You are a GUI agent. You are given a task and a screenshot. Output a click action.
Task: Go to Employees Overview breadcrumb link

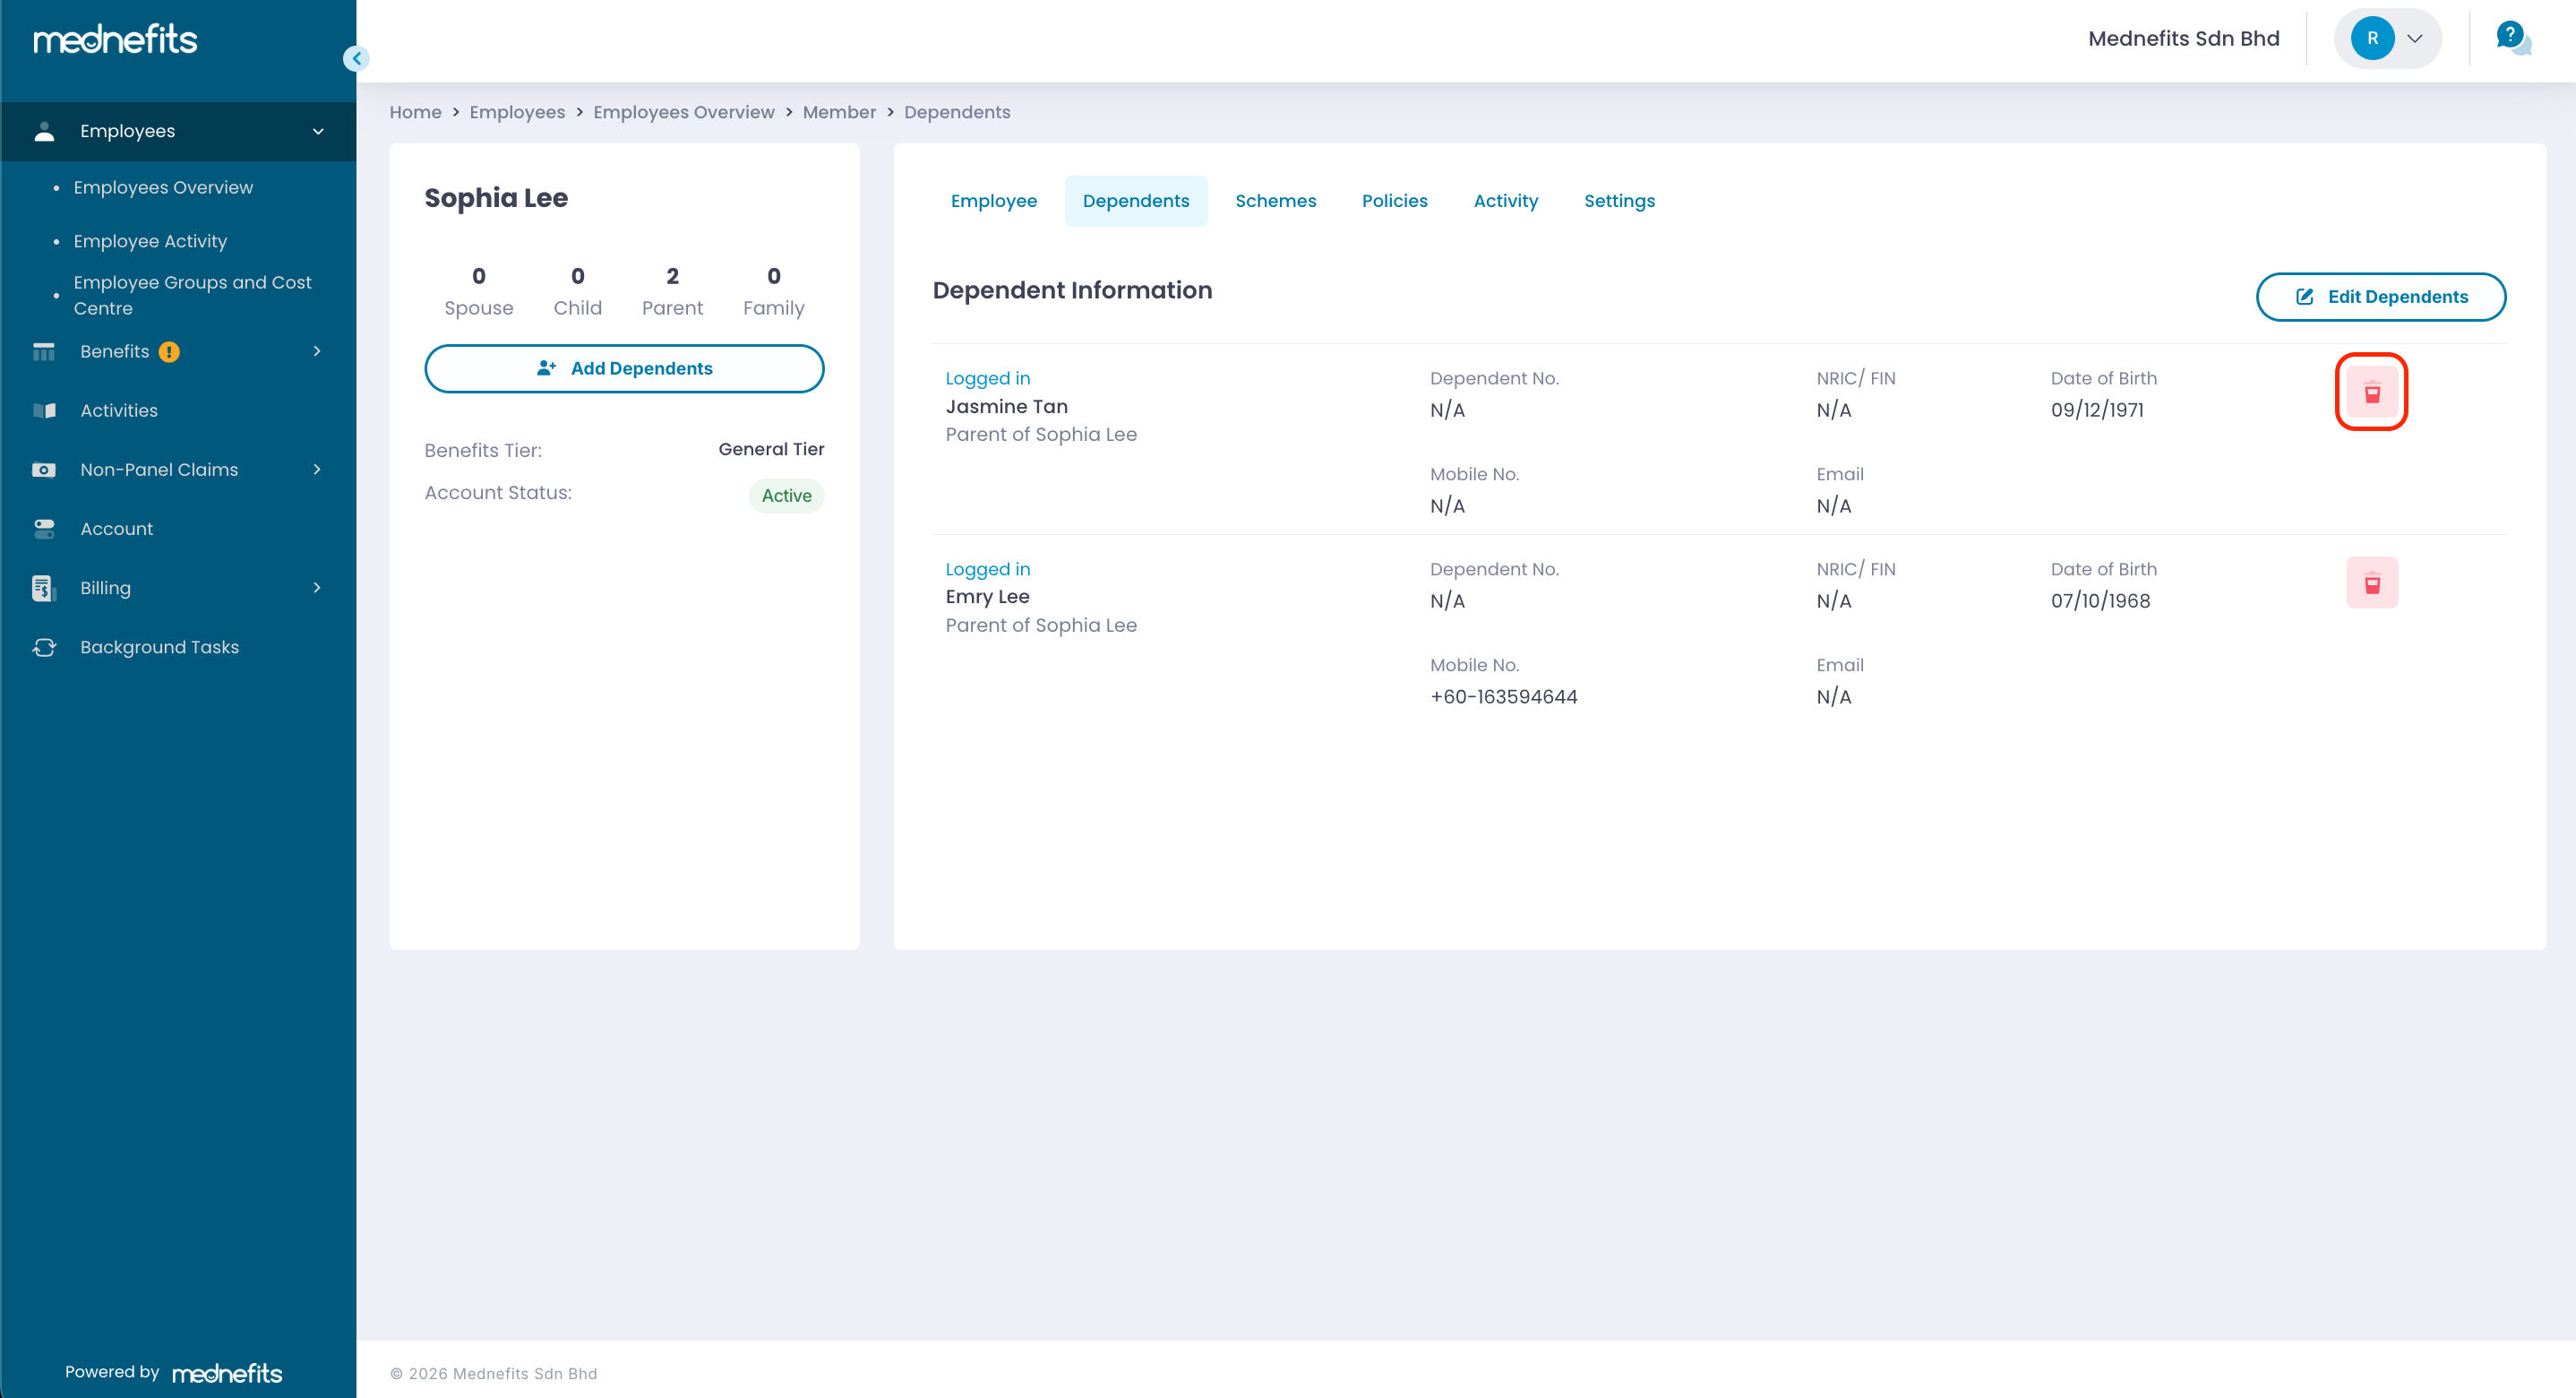[683, 112]
